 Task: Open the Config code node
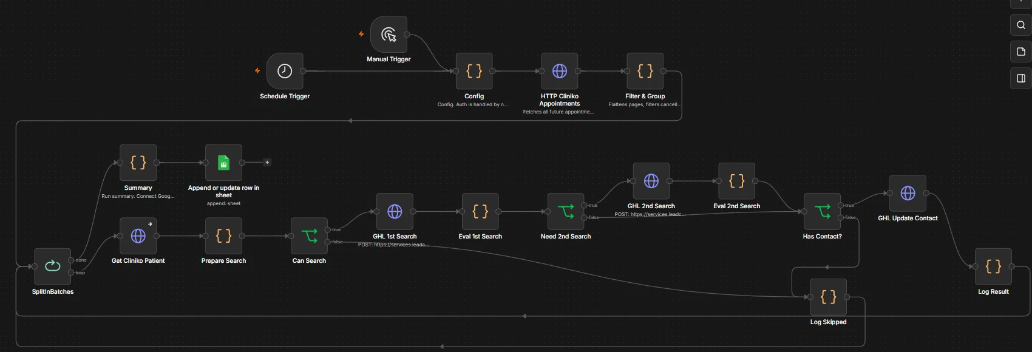point(474,71)
